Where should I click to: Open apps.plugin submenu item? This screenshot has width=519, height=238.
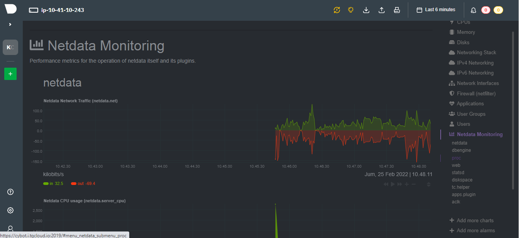[x=463, y=195]
